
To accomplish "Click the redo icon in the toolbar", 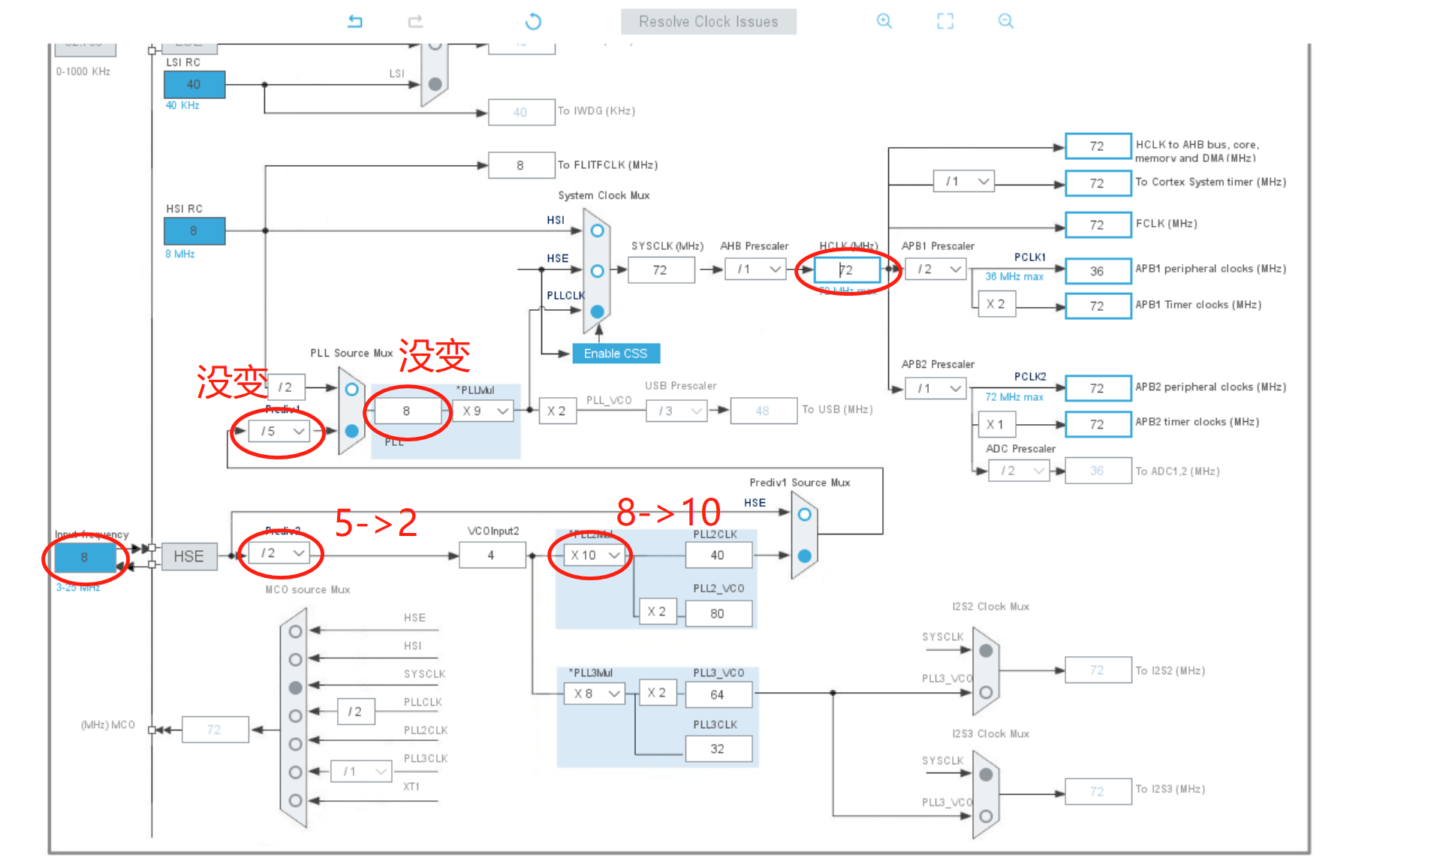I will click(x=415, y=21).
